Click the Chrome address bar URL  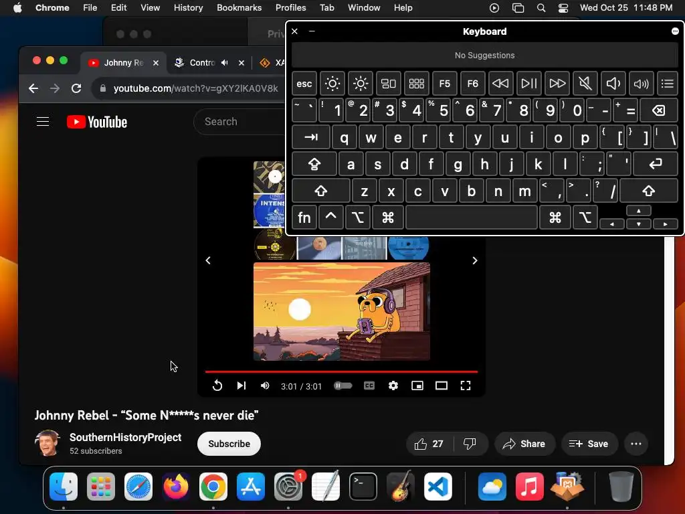click(x=196, y=89)
